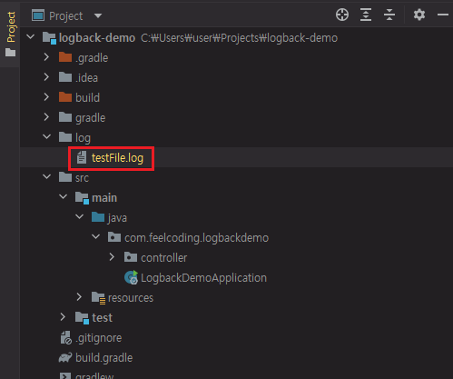Click the resources folder label
The width and height of the screenshot is (453, 379).
(x=131, y=298)
